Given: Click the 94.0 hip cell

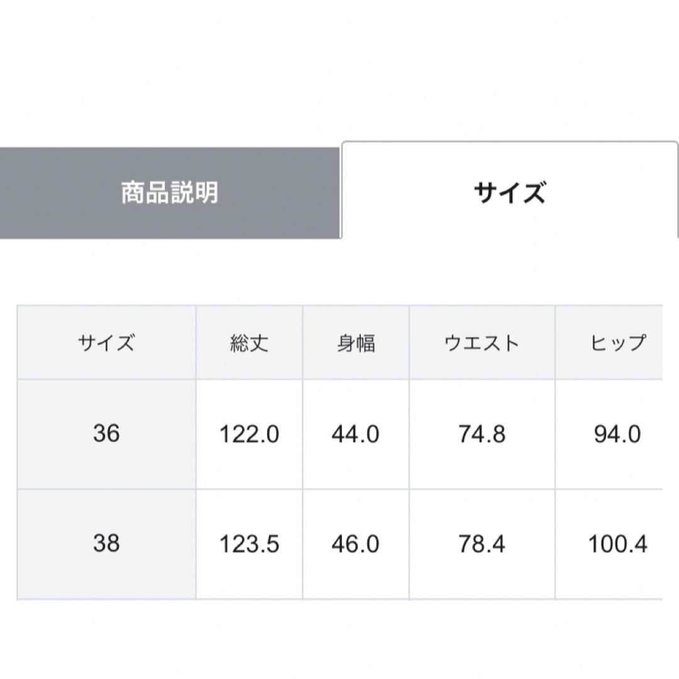Looking at the screenshot, I should click(609, 434).
